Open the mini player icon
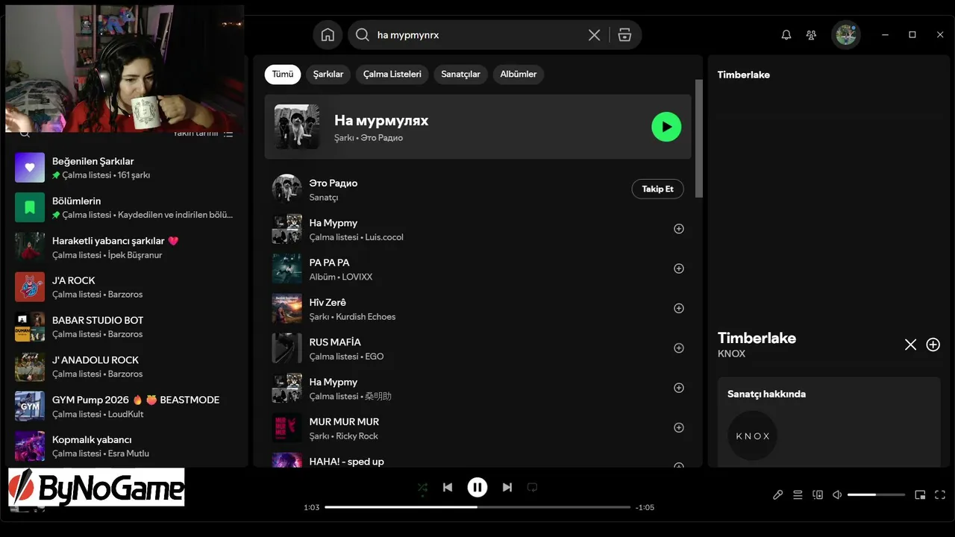The height and width of the screenshot is (537, 955). coord(921,494)
